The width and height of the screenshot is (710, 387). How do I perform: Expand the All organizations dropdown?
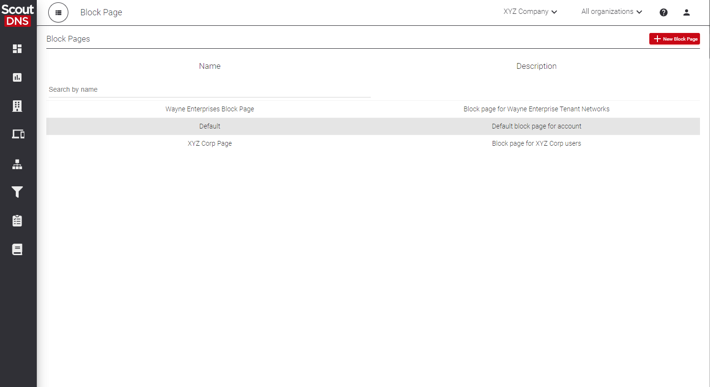click(612, 12)
